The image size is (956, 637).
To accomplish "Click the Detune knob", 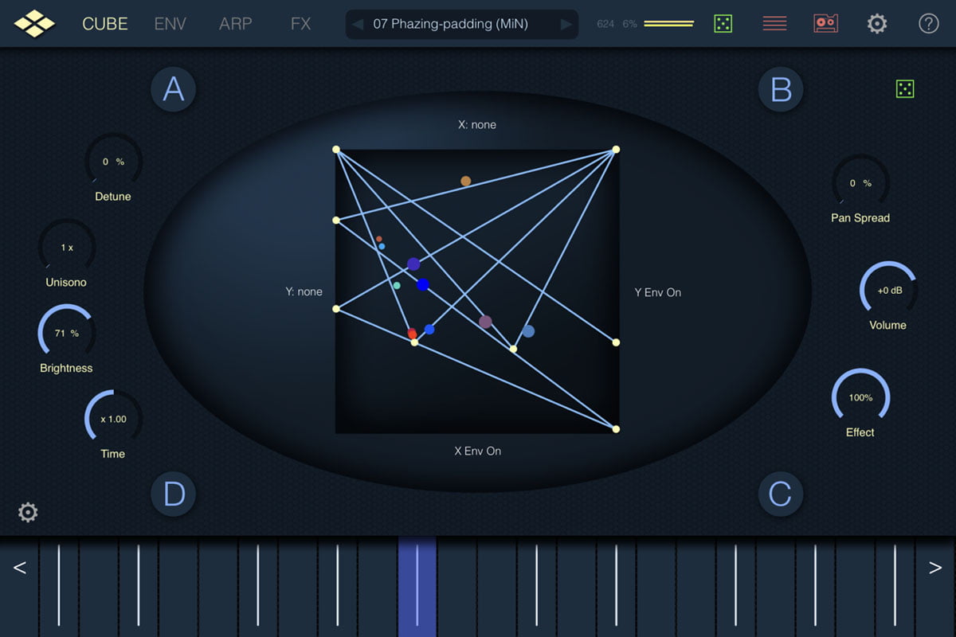I will coord(113,162).
